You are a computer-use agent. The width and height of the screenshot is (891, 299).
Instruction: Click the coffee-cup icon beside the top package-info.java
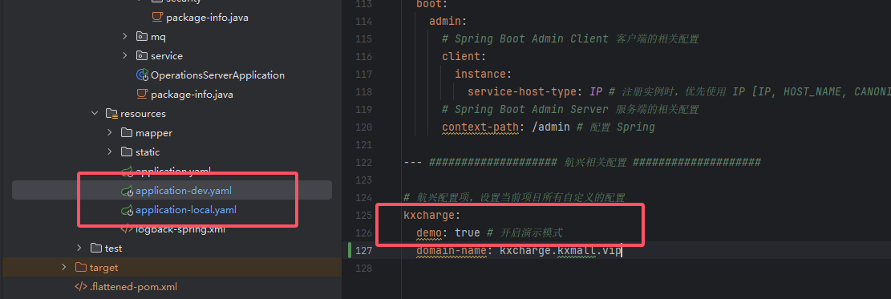157,18
